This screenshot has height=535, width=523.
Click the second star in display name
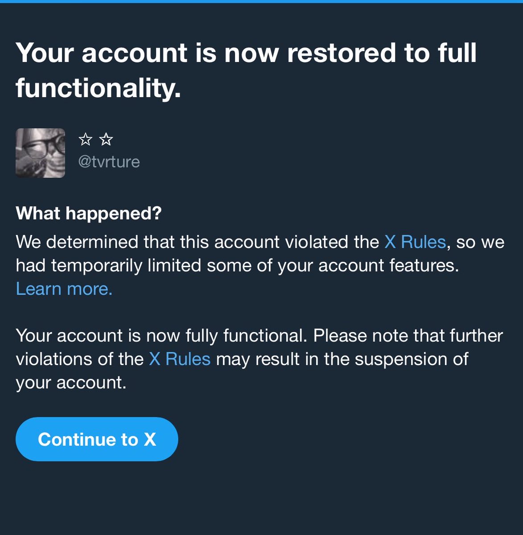106,140
